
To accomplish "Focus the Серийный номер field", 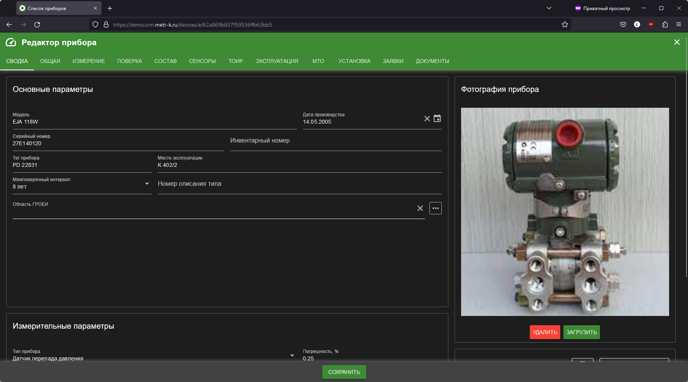I will [x=118, y=143].
